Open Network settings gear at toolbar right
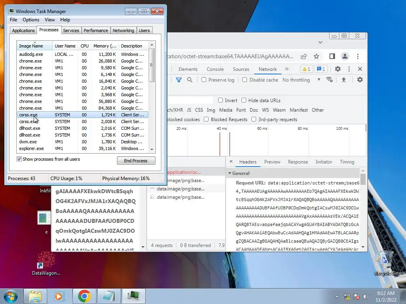This screenshot has width=406, height=304. click(360, 80)
